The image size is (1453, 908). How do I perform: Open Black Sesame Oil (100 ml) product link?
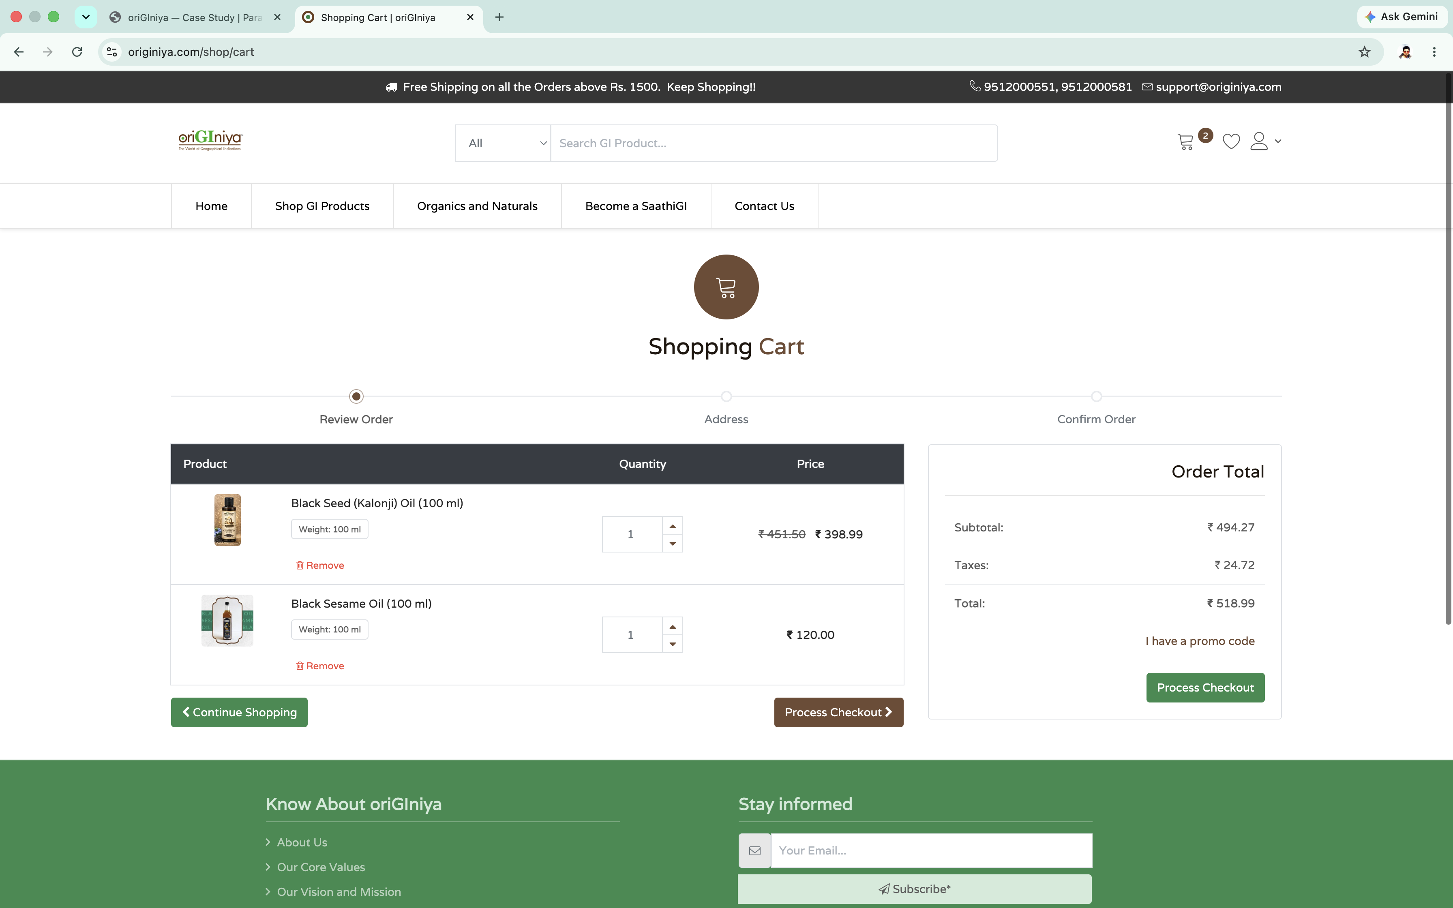coord(362,604)
